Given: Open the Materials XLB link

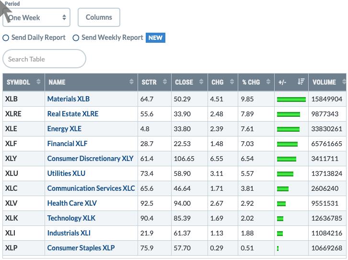Looking at the screenshot, I should point(69,99).
